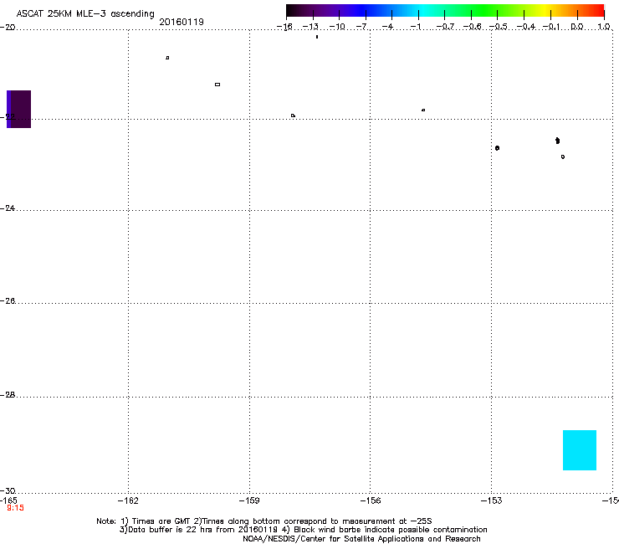The height and width of the screenshot is (544, 619).
Task: Click the color bar label -0.7
Action: [x=445, y=27]
